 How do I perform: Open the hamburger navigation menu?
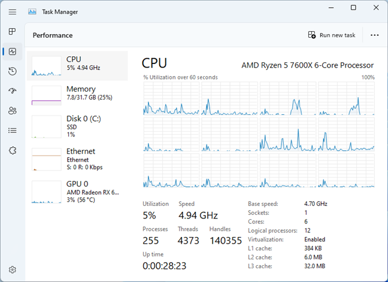pyautogui.click(x=12, y=11)
